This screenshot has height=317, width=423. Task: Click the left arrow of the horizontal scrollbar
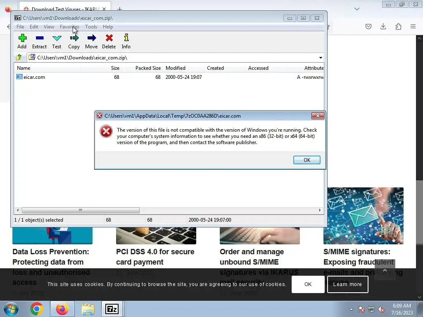[x=18, y=210]
